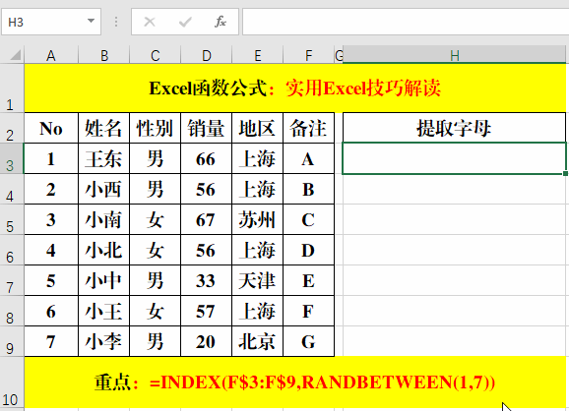Viewport: 569px width, 411px height.
Task: Click region cell '天津'
Action: pos(258,280)
